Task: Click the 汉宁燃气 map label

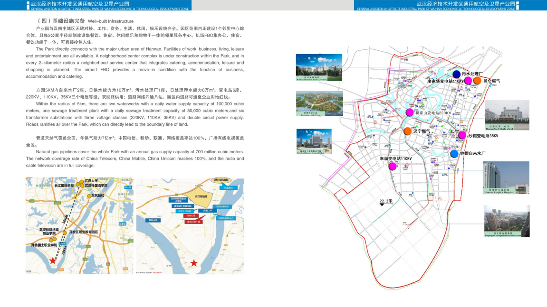Action: point(422,131)
